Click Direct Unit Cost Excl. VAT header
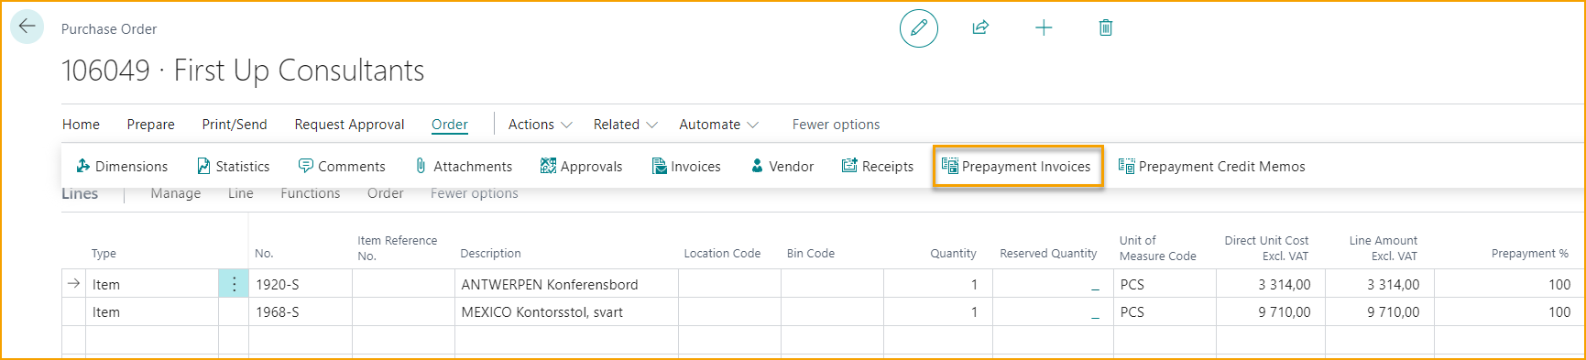Image resolution: width=1586 pixels, height=360 pixels. coord(1266,248)
